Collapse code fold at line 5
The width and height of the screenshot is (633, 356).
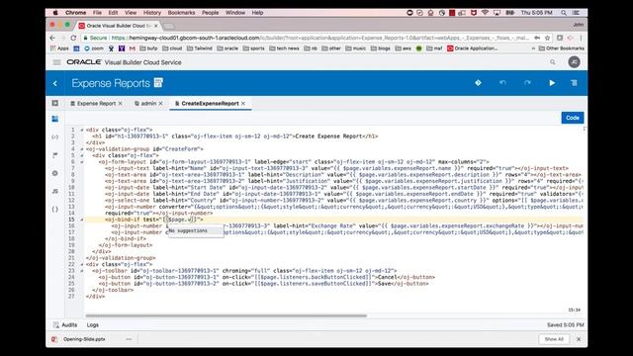pos(81,156)
